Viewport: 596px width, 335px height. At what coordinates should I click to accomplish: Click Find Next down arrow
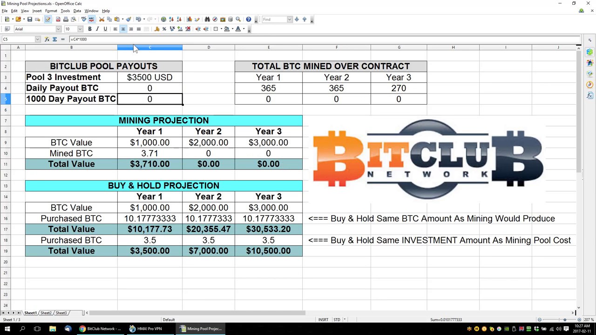[297, 19]
